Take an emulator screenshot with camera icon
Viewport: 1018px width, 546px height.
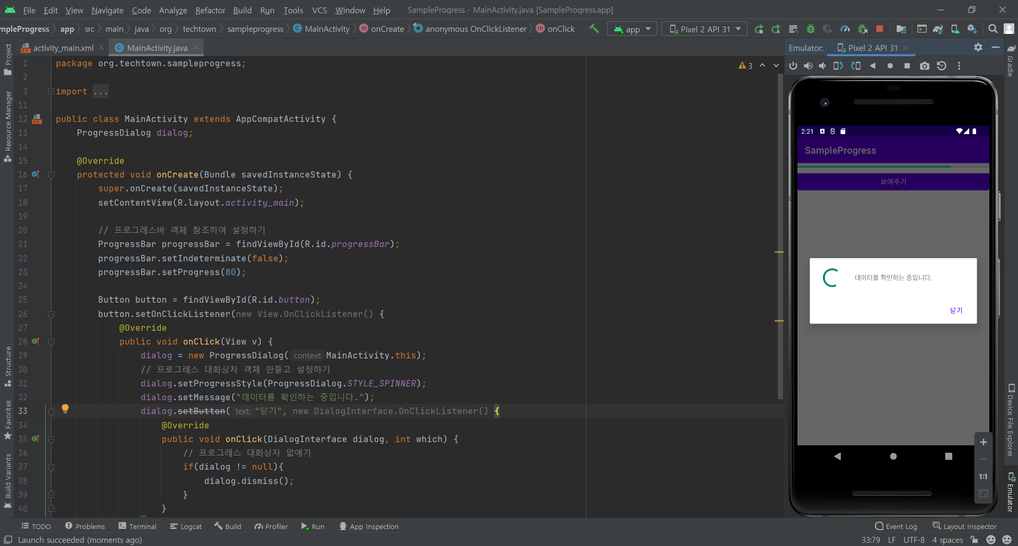click(x=925, y=66)
